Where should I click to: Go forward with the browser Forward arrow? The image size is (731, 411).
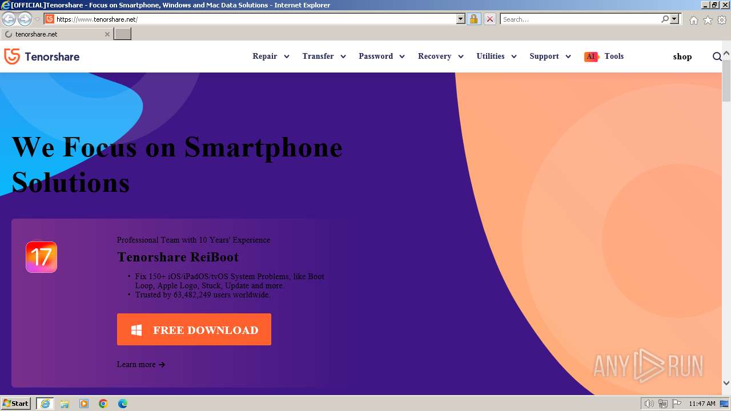tap(25, 19)
